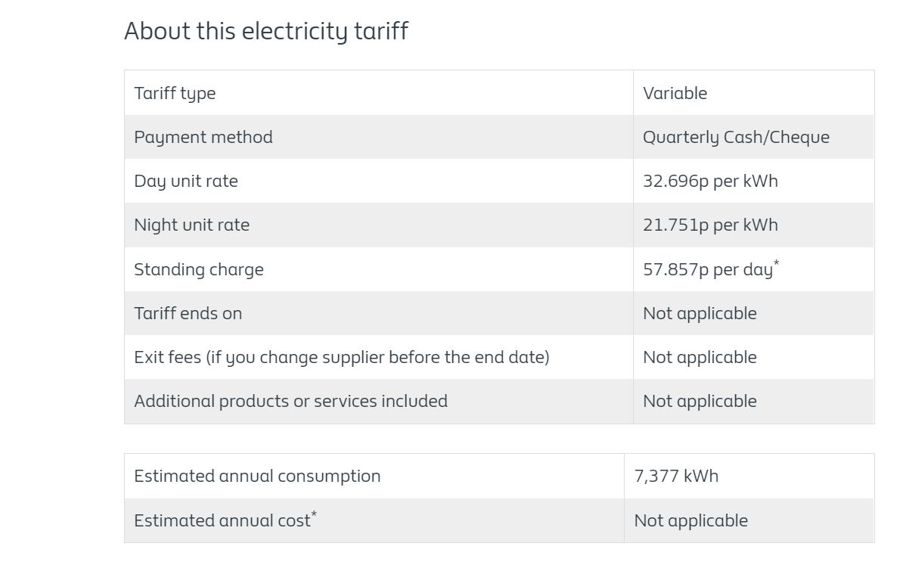Select the "Estimated annual consumption" label
The height and width of the screenshot is (562, 903).
[257, 476]
